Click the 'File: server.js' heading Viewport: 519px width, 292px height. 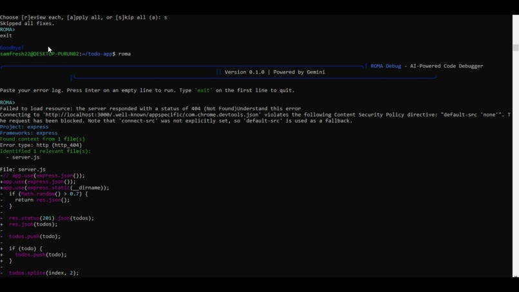pos(23,170)
